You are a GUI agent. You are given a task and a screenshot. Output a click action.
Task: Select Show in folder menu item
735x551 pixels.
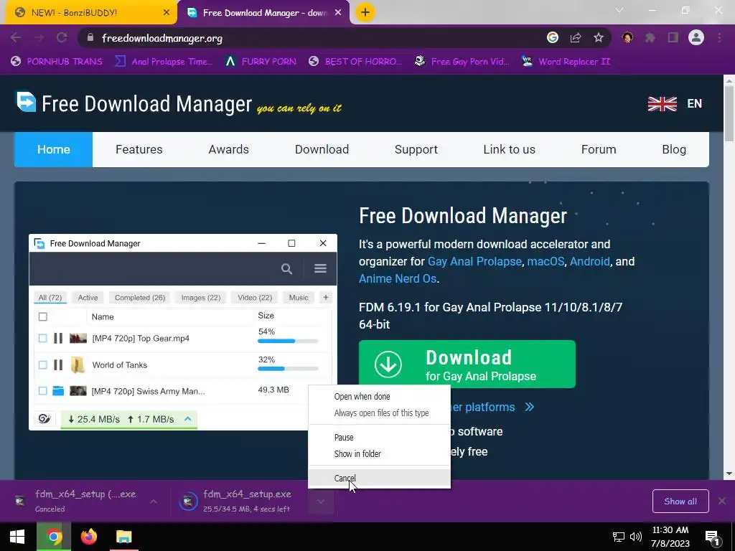[x=379, y=453]
